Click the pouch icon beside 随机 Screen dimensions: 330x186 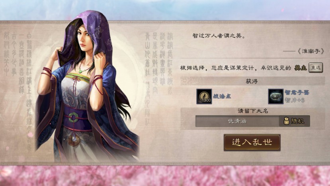(x=286, y=121)
